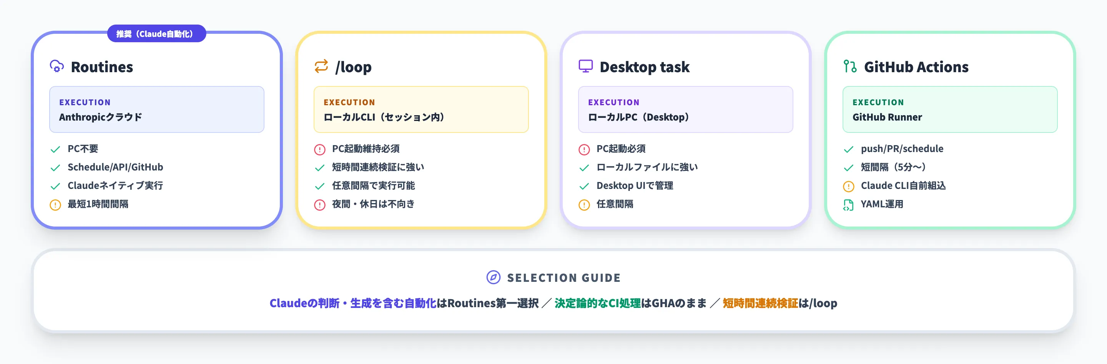The height and width of the screenshot is (364, 1107).
Task: Click the text ローカルファイルに強い
Action: click(647, 167)
